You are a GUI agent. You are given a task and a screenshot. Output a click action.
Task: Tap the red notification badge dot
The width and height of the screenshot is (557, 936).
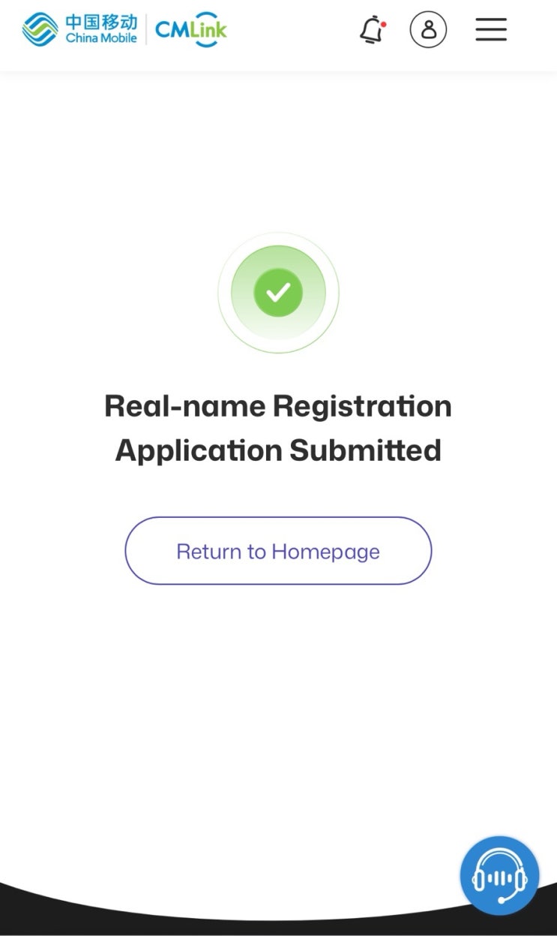pyautogui.click(x=384, y=24)
